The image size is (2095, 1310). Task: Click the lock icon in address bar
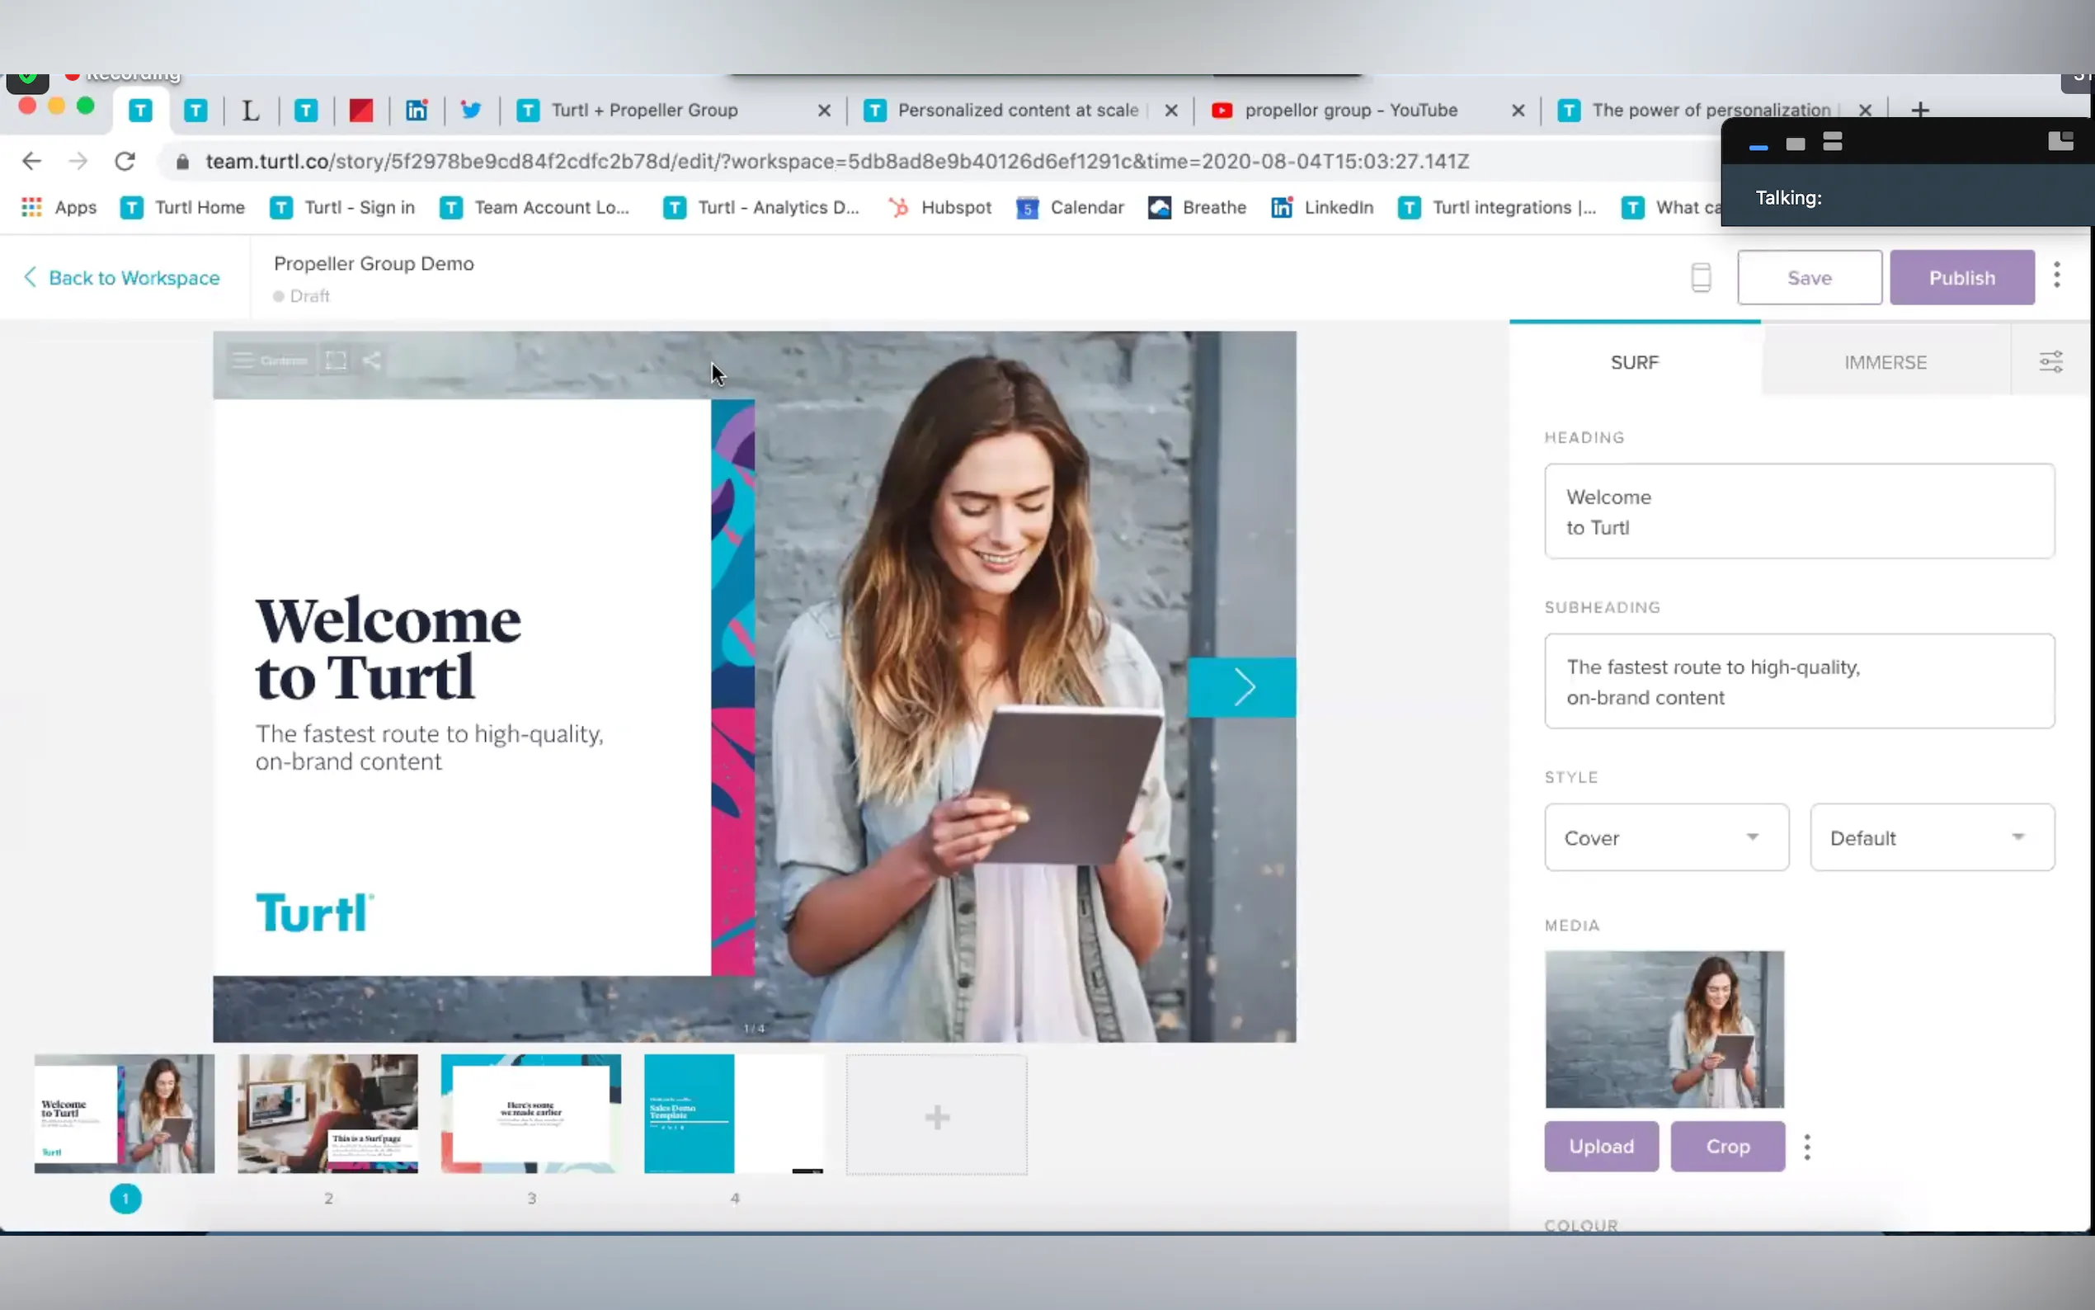tap(182, 162)
